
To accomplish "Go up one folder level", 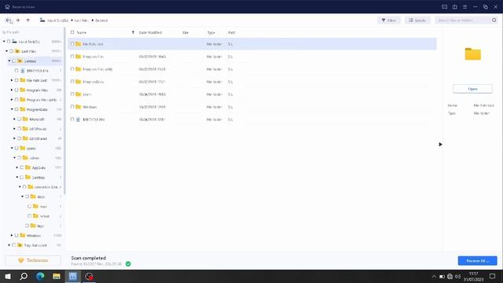I will 28,20.
